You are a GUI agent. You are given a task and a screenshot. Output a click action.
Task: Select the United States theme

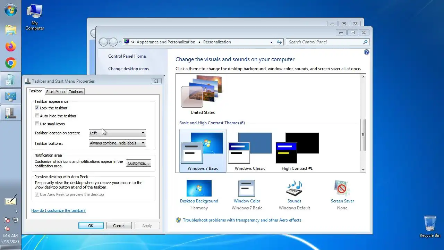click(203, 95)
